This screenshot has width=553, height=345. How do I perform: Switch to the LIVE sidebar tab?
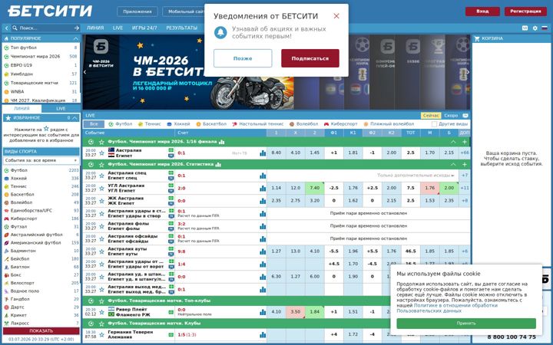61,109
